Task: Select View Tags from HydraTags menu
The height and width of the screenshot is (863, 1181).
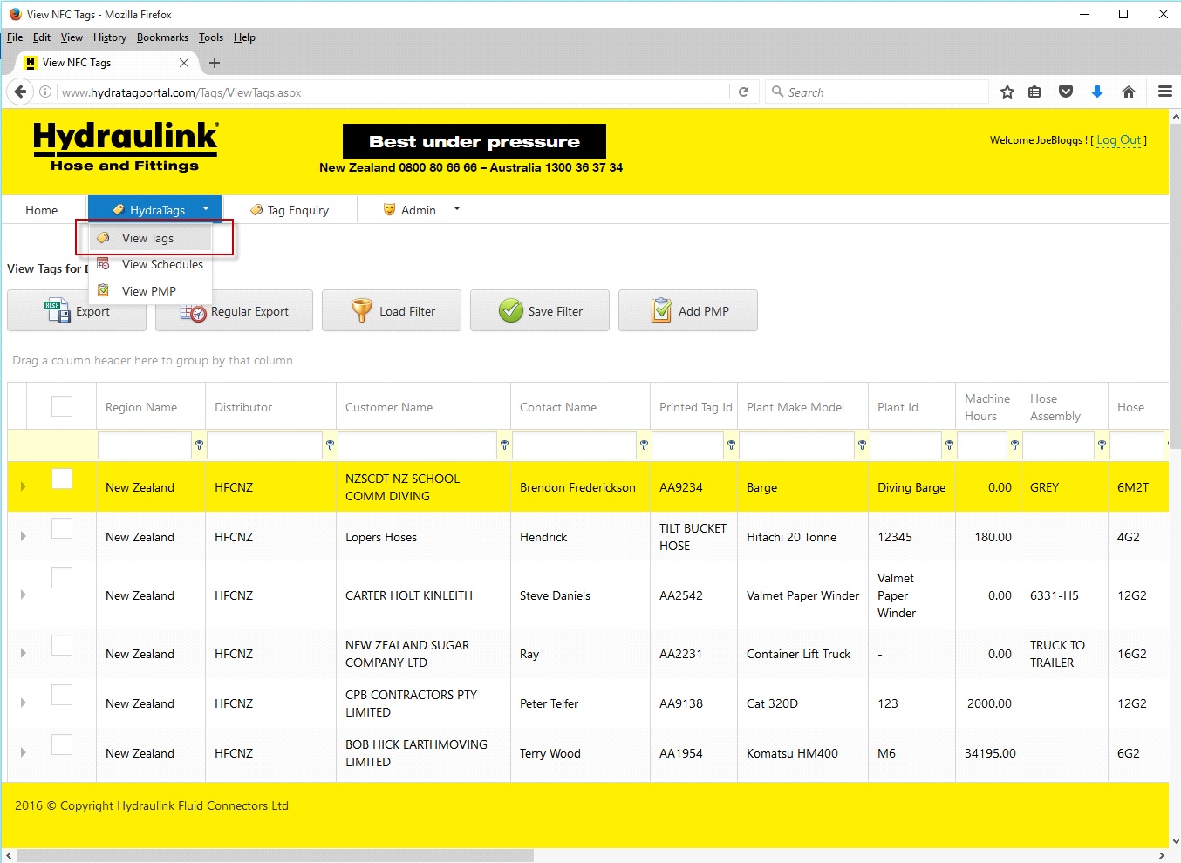Action: (150, 238)
